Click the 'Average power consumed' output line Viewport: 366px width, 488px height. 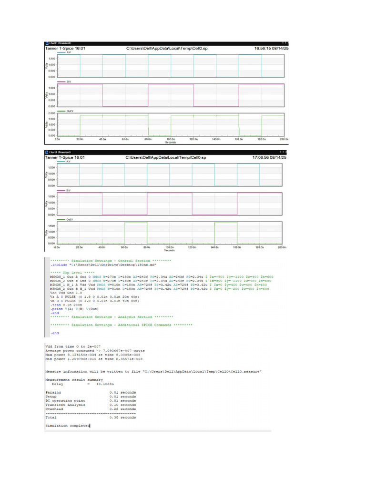click(x=95, y=351)
